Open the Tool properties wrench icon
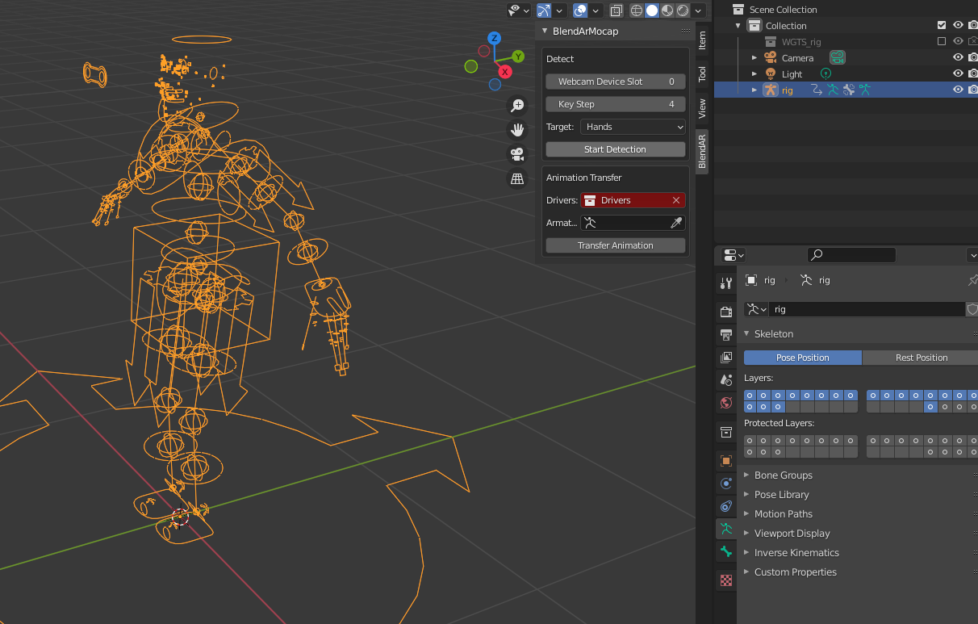978x624 pixels. point(726,283)
